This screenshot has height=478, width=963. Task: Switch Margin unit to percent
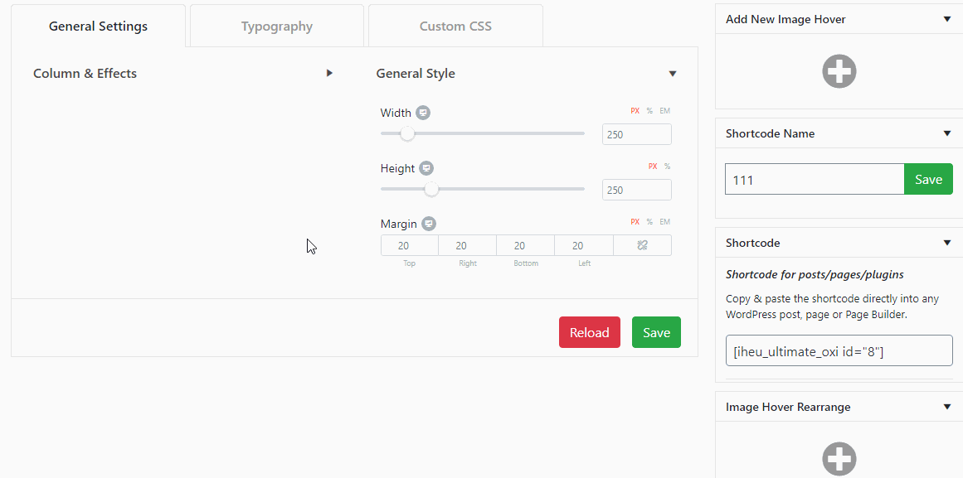point(649,222)
